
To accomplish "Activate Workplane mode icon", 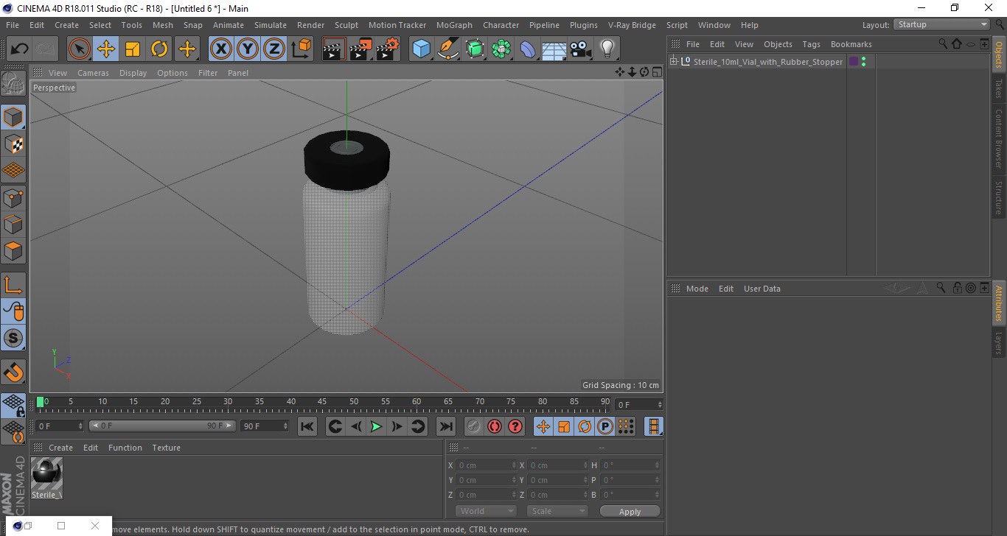I will (13, 170).
